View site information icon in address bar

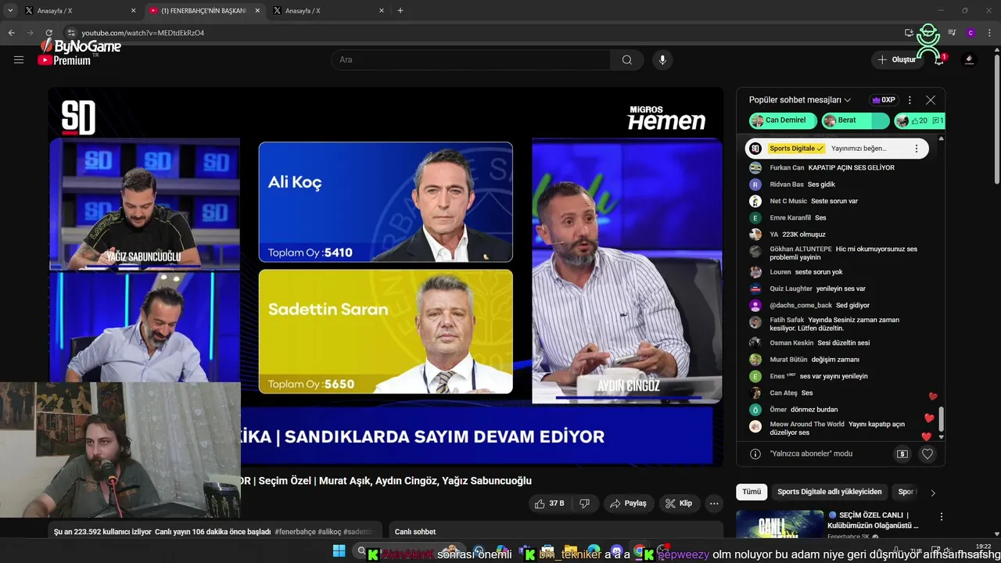(x=71, y=33)
